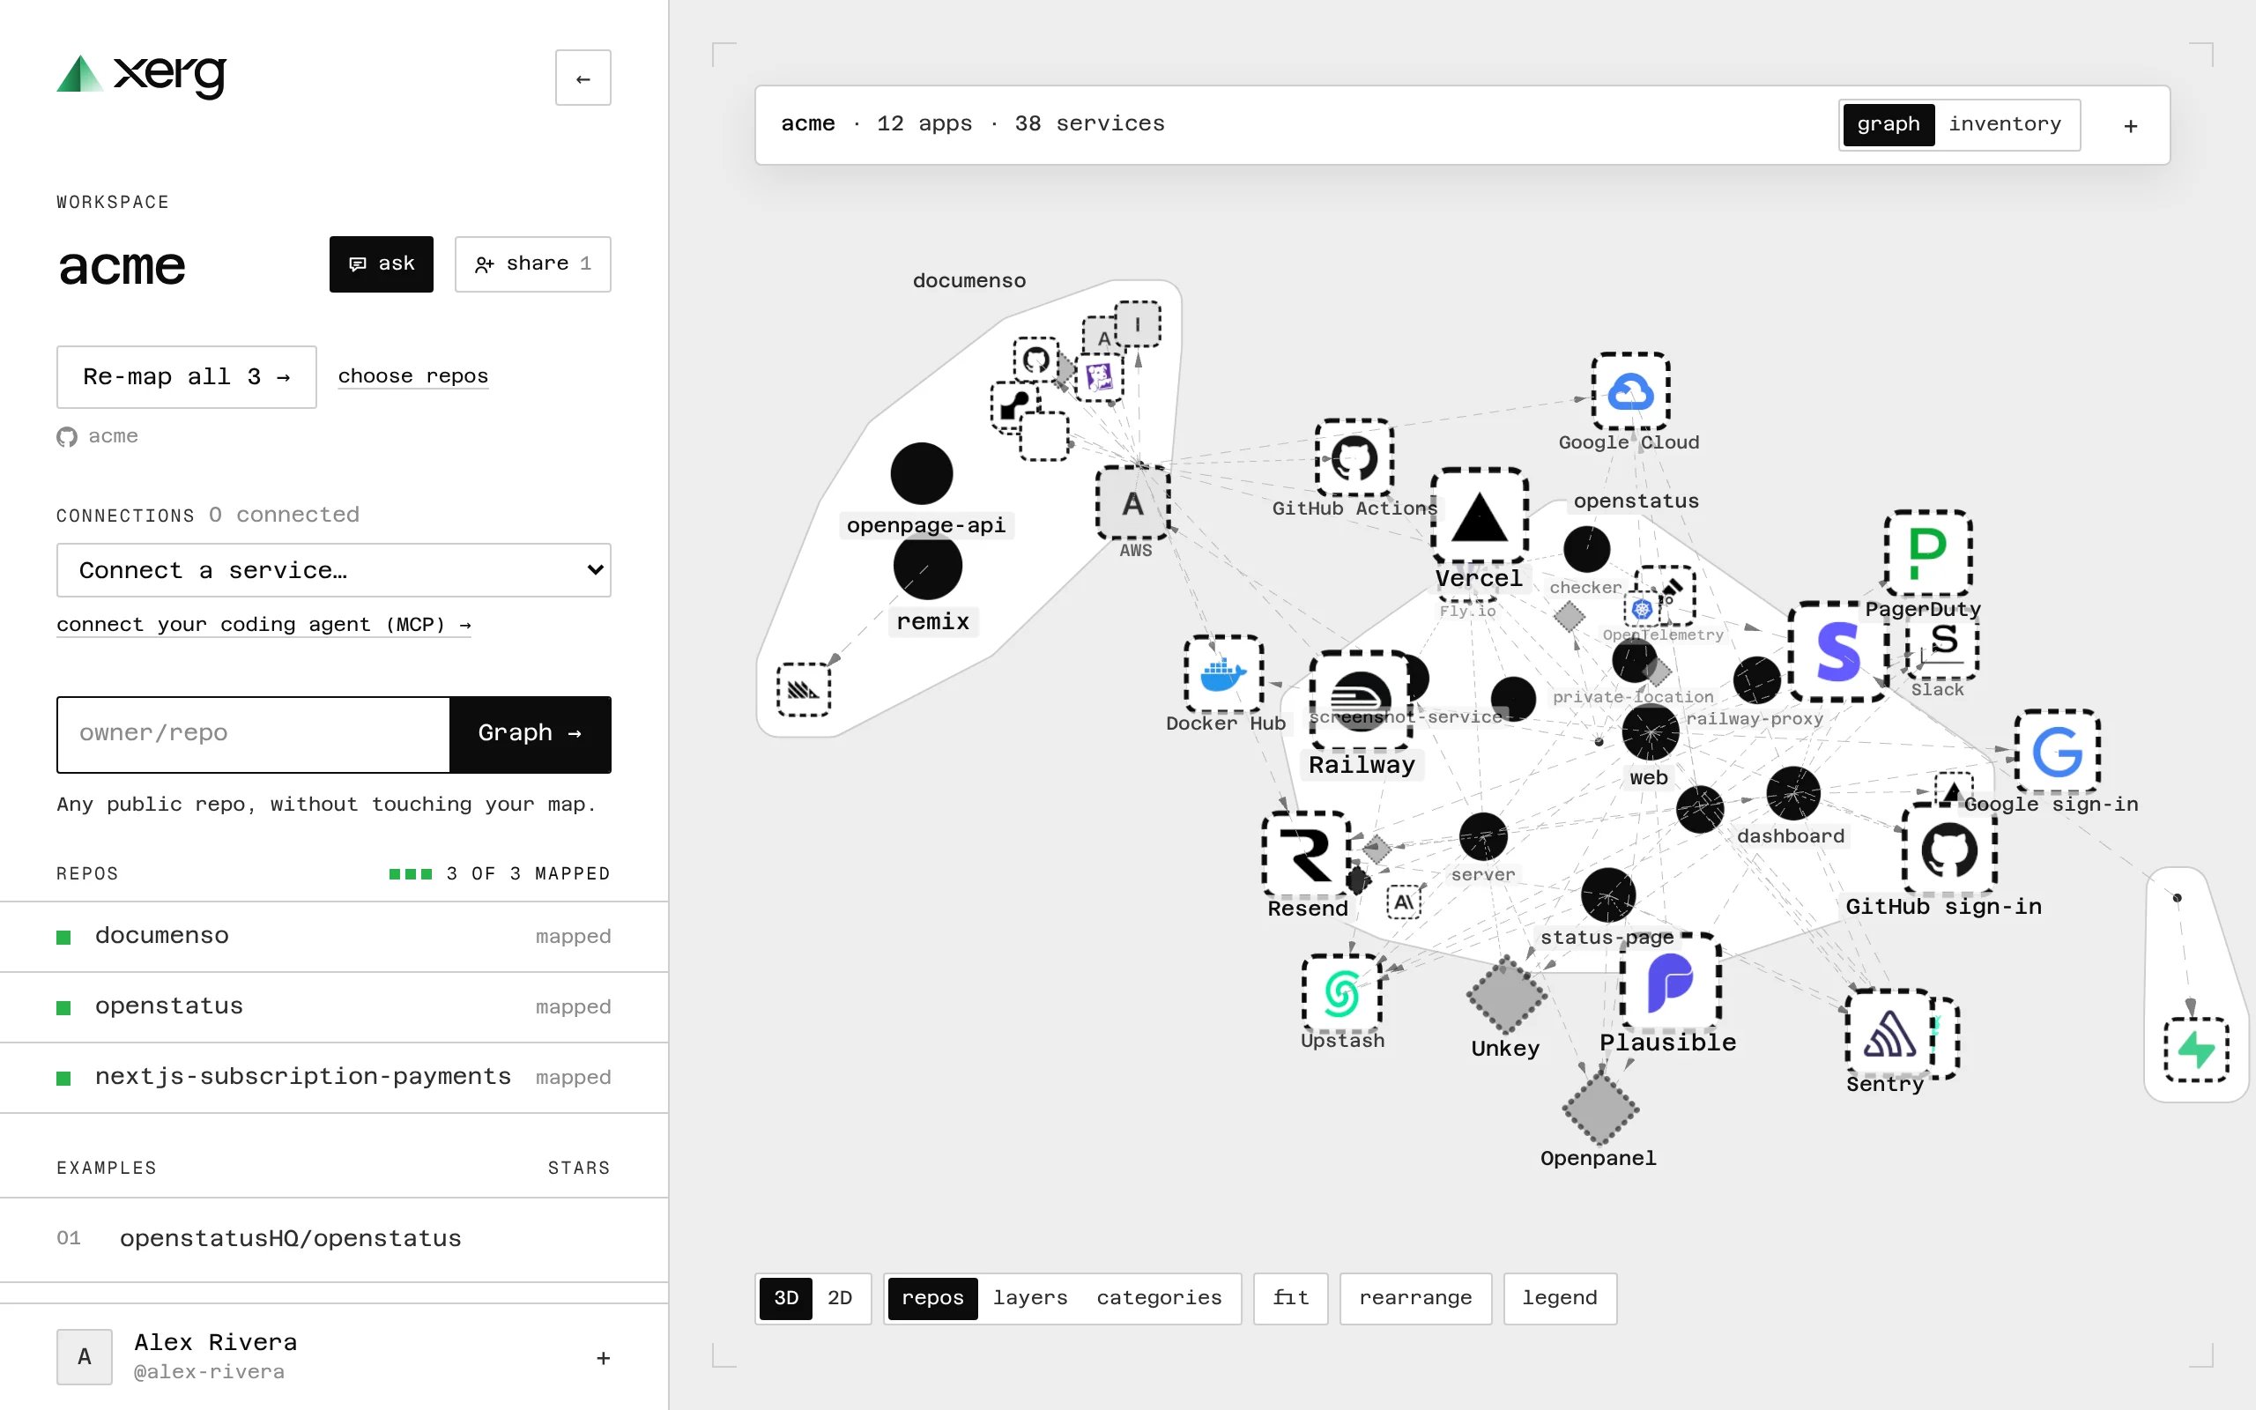Switch to the inventory tab

point(2004,124)
